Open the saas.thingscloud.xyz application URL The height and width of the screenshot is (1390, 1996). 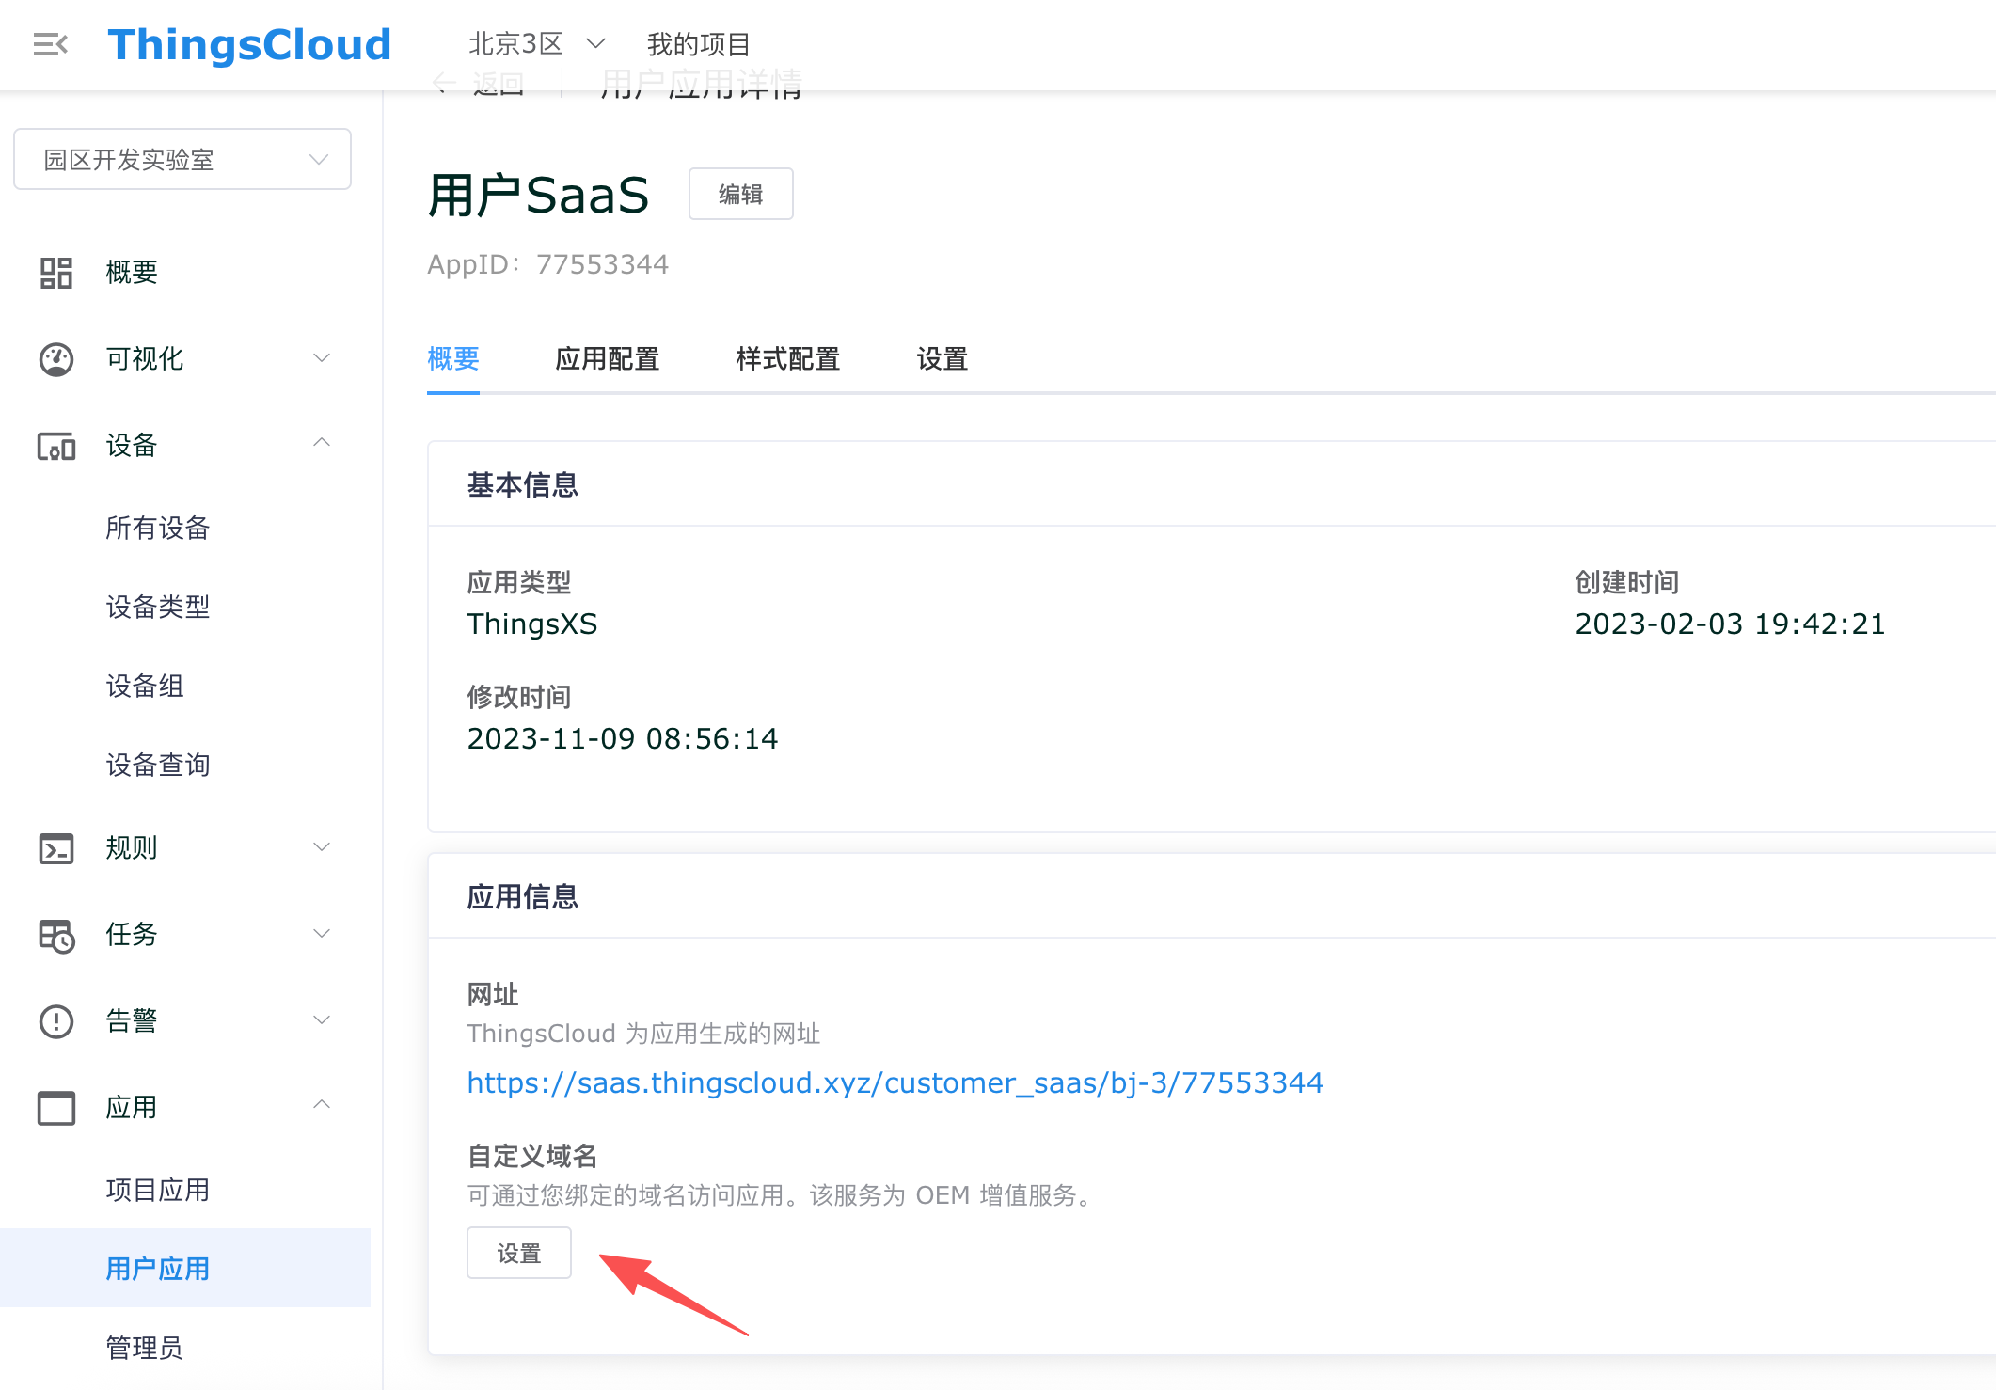click(x=895, y=1083)
